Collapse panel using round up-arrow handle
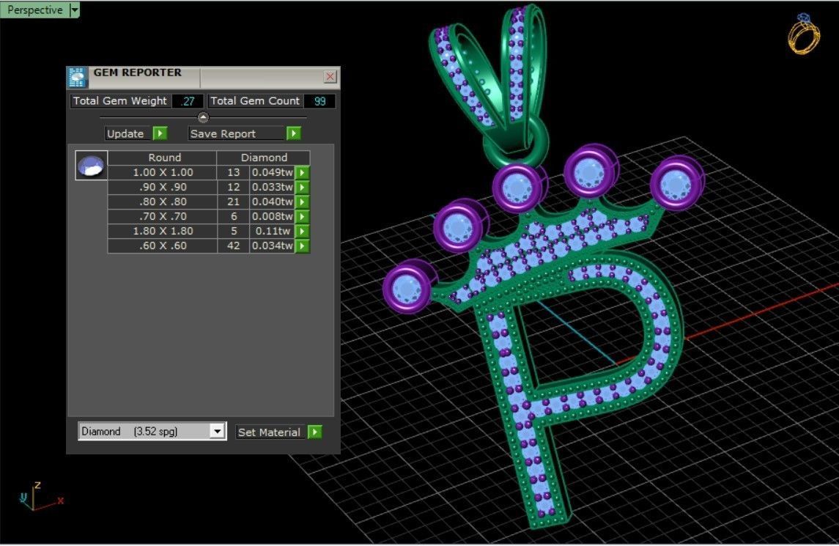Image resolution: width=839 pixels, height=546 pixels. pyautogui.click(x=203, y=117)
